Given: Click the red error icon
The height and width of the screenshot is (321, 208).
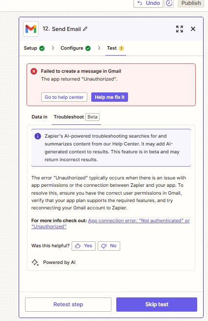Looking at the screenshot, I should point(34,71).
